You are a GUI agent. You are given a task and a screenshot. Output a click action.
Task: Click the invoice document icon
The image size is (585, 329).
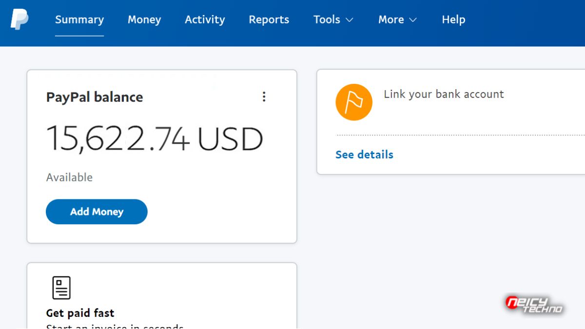(61, 288)
